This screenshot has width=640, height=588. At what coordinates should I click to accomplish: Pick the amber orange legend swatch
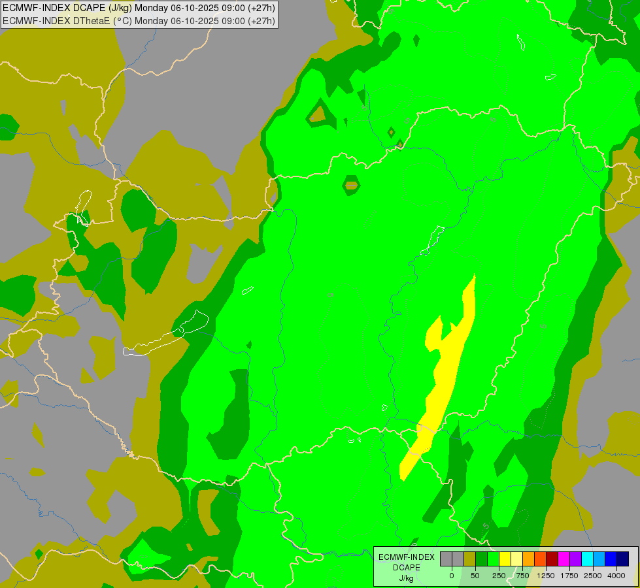[x=529, y=559]
